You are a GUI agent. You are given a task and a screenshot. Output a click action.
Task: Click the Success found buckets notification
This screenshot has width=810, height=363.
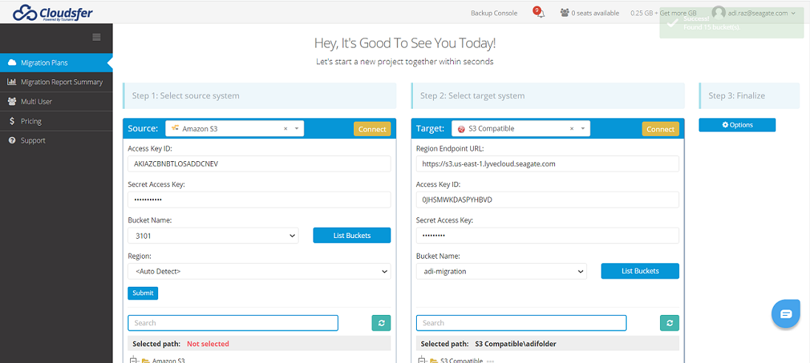point(732,23)
